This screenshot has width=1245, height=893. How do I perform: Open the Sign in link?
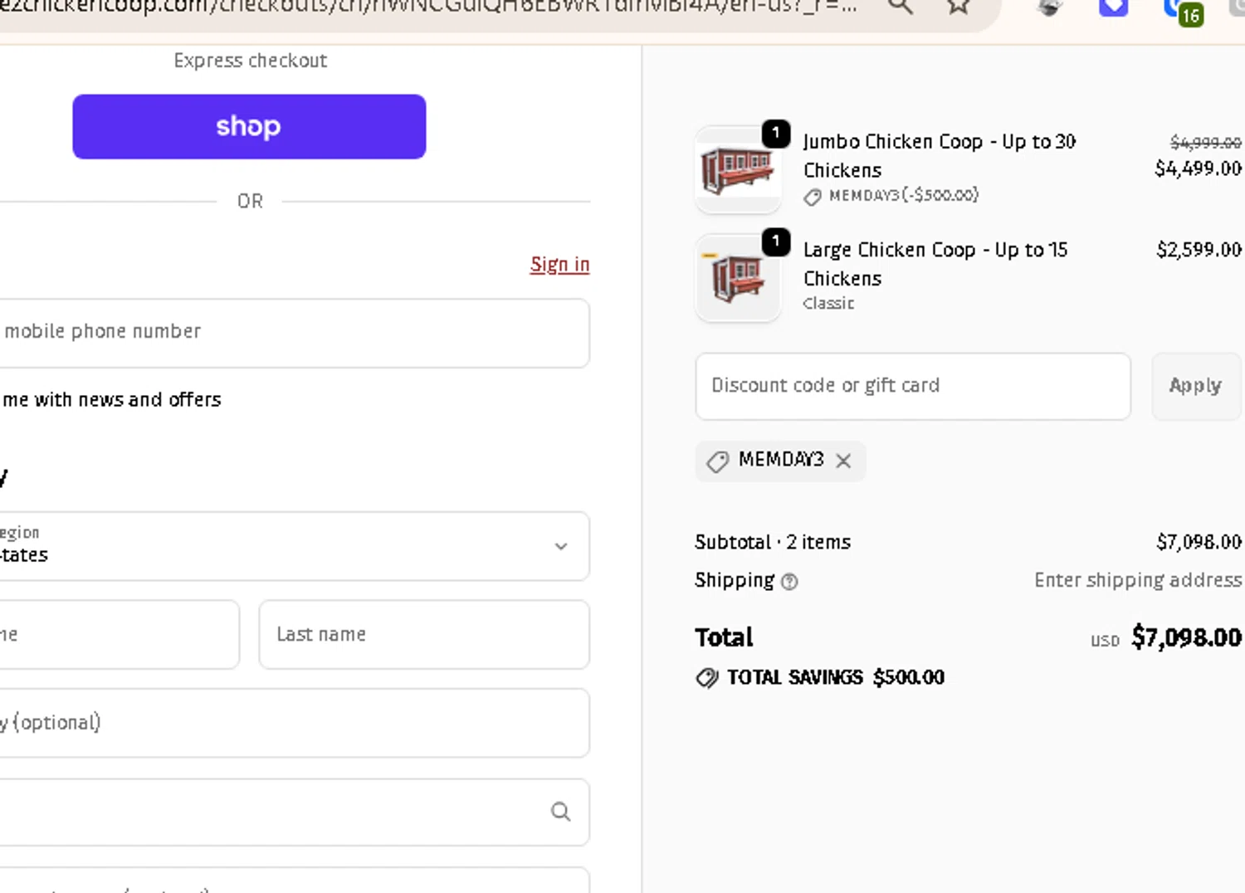[x=559, y=264]
